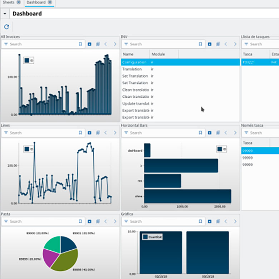Click the ID legend swatch in Horizontal Bars
Screen dimensions: 279x279
click(x=220, y=149)
